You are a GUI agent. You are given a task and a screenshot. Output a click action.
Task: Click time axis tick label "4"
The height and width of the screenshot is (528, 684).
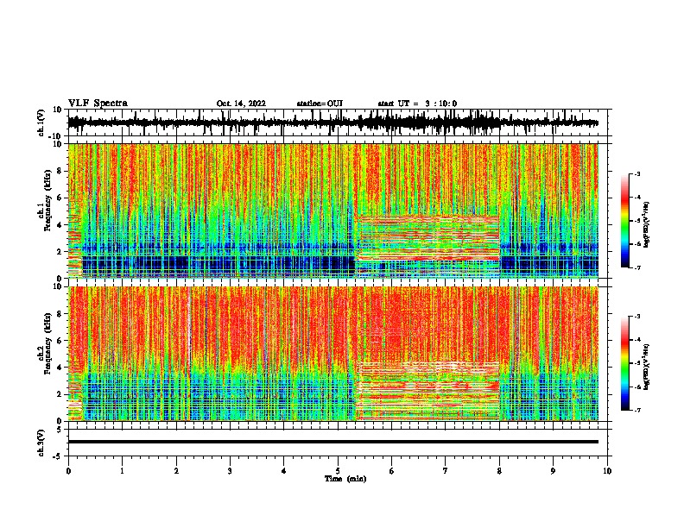284,471
